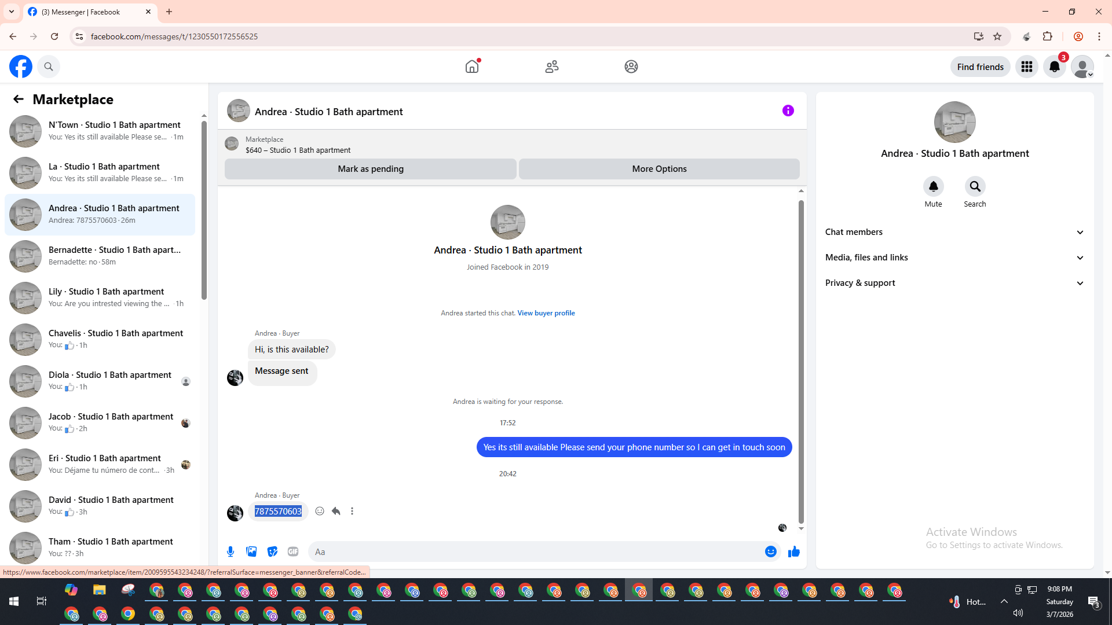The width and height of the screenshot is (1112, 625).
Task: Open more actions for 7875570603 message
Action: click(352, 511)
